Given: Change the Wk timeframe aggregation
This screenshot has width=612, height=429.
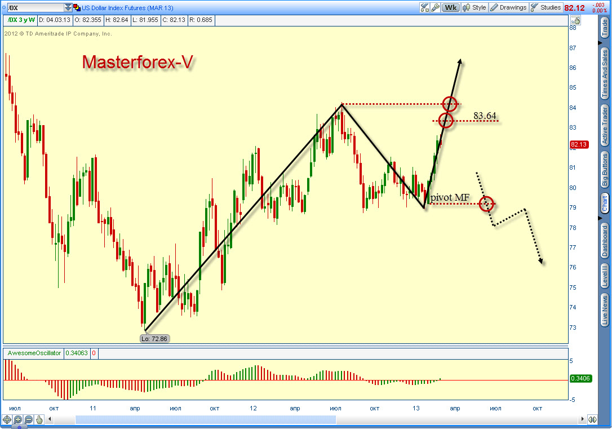Looking at the screenshot, I should 451,7.
